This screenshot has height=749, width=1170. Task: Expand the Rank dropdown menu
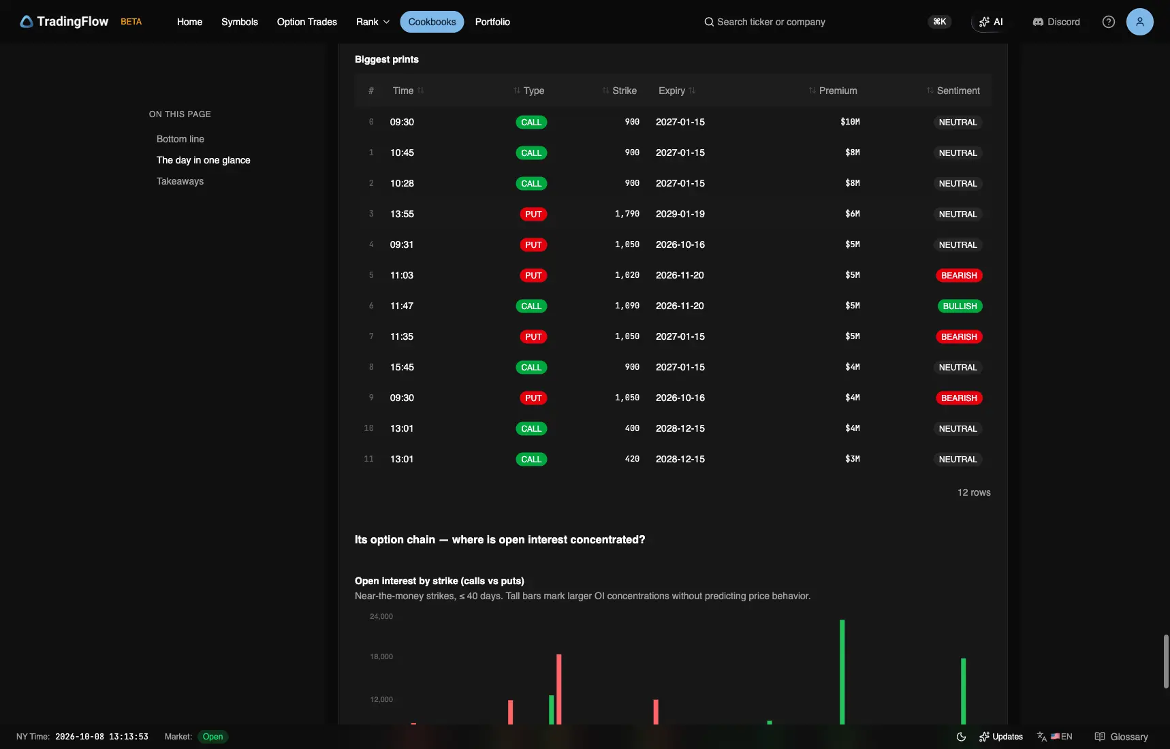point(373,22)
